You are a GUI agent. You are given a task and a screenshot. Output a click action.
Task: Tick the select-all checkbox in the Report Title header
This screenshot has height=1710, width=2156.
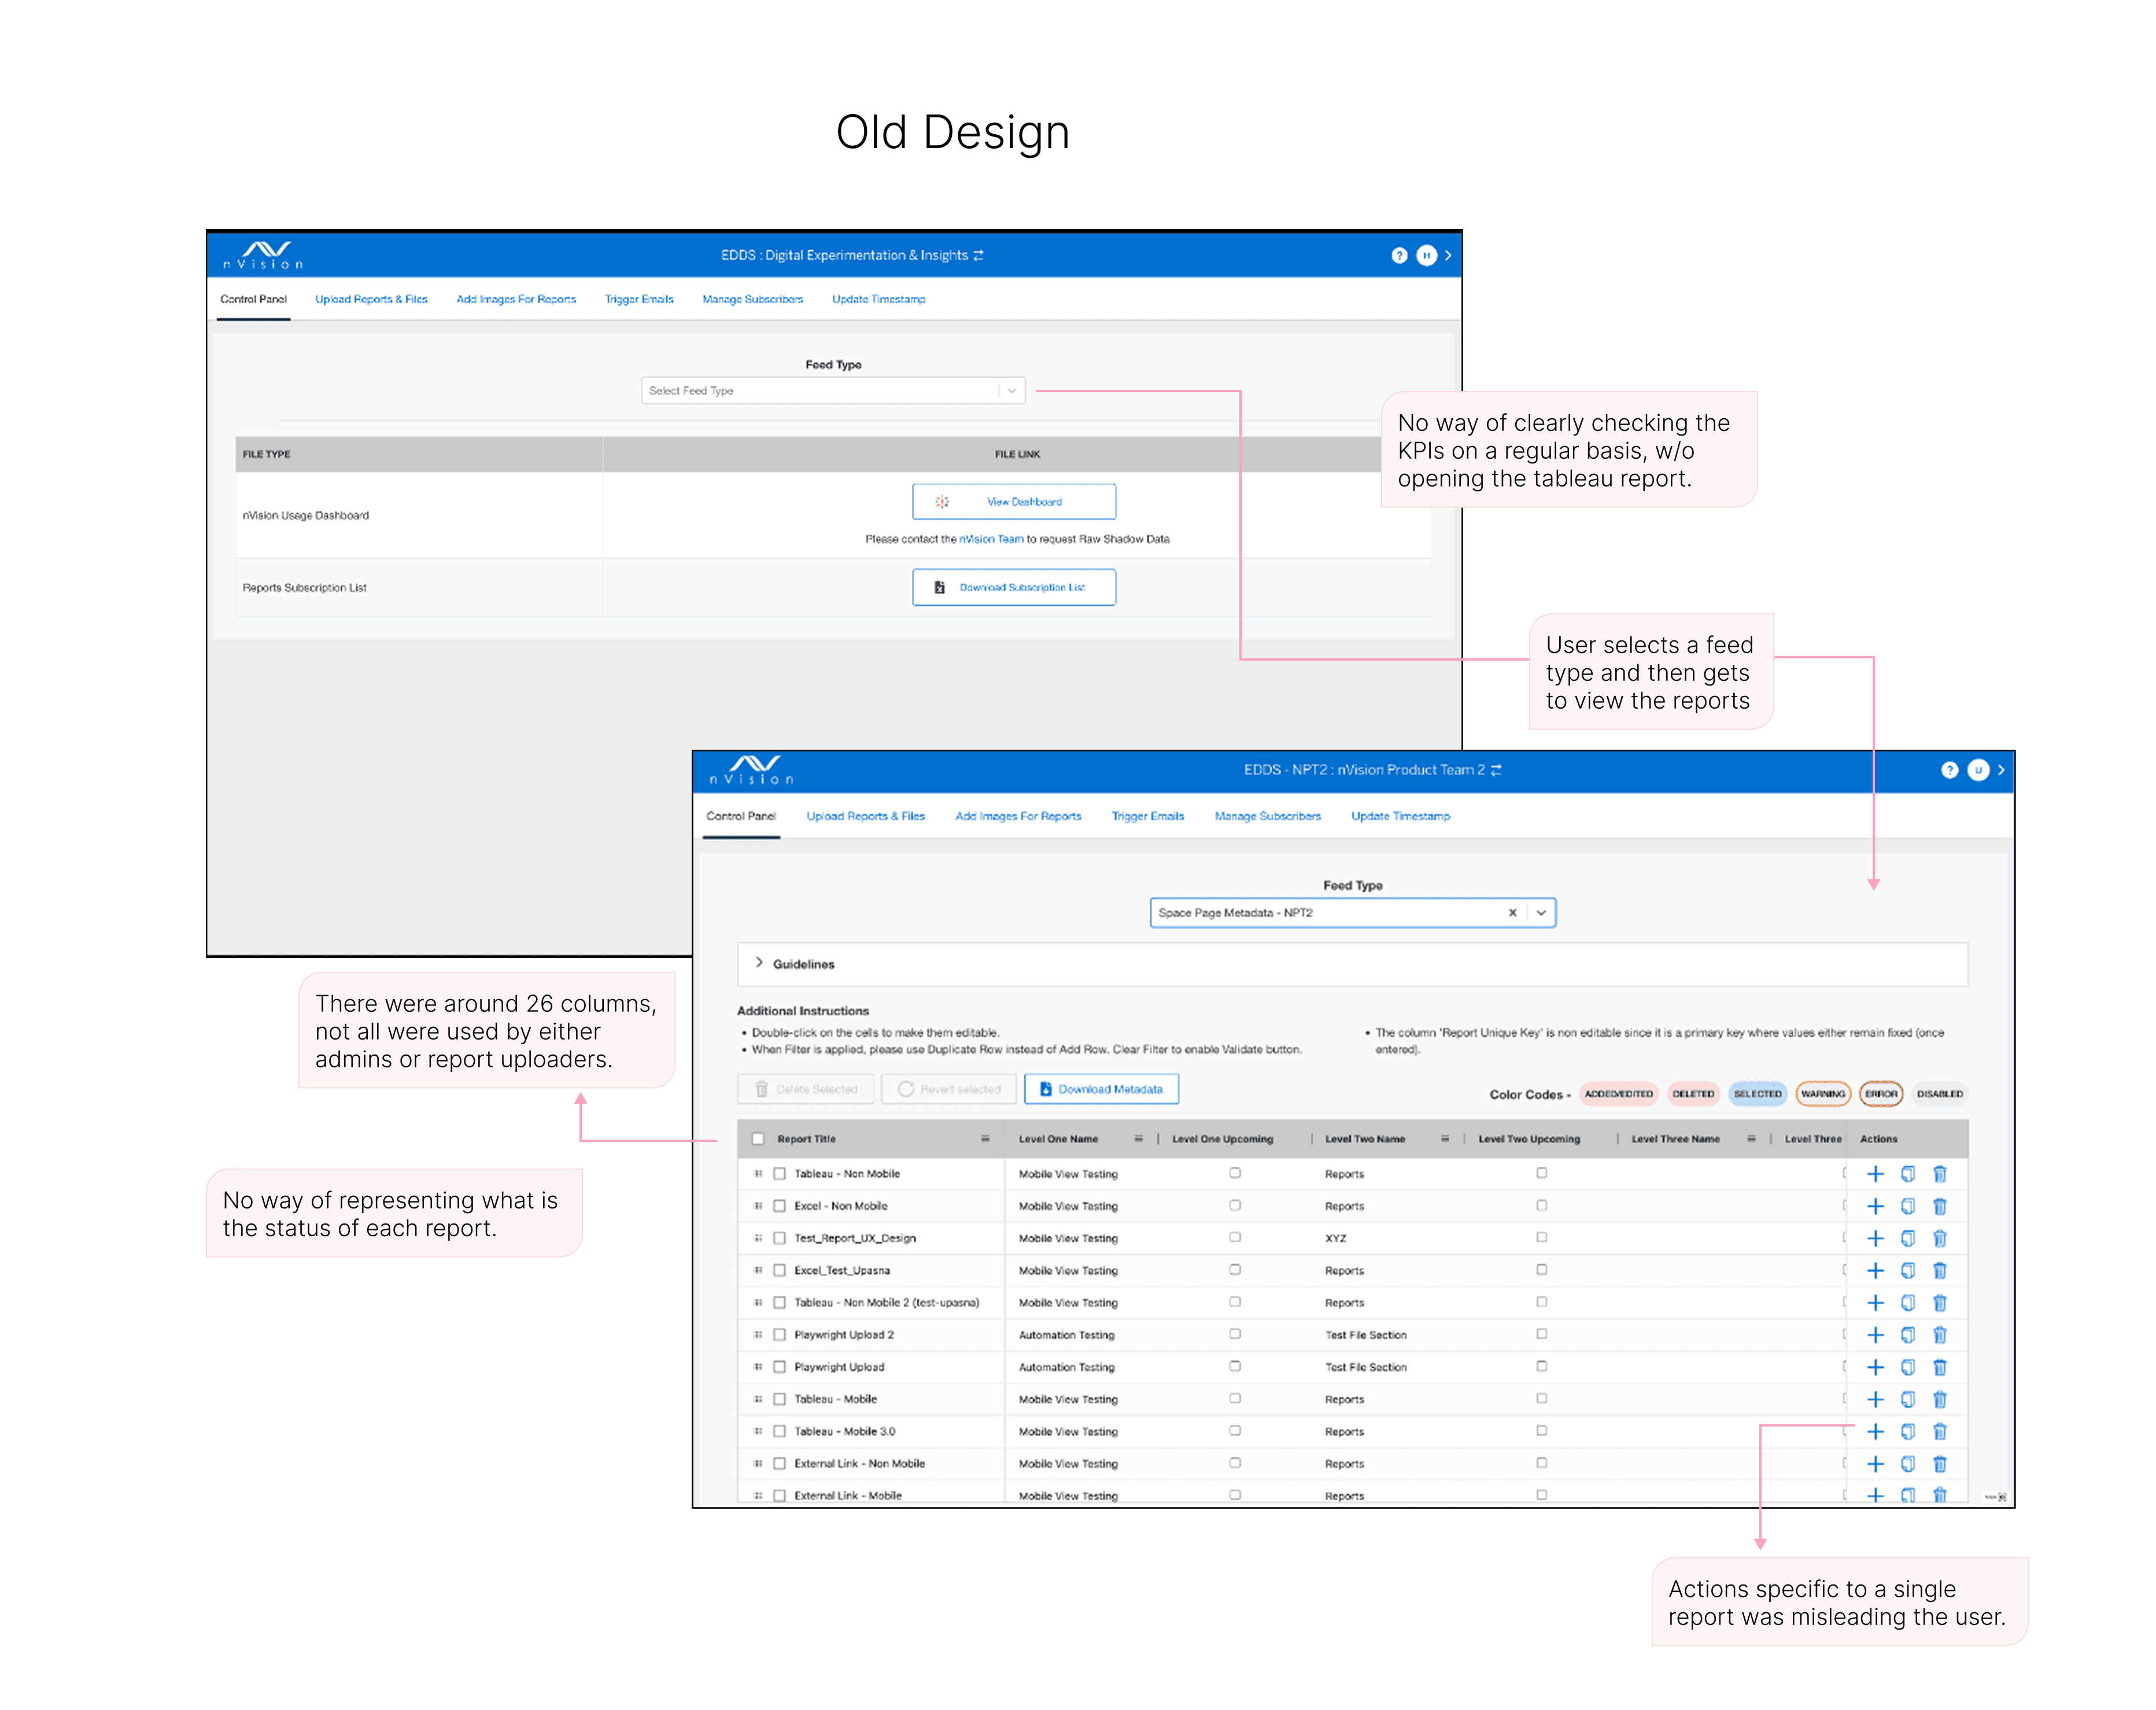[x=758, y=1139]
